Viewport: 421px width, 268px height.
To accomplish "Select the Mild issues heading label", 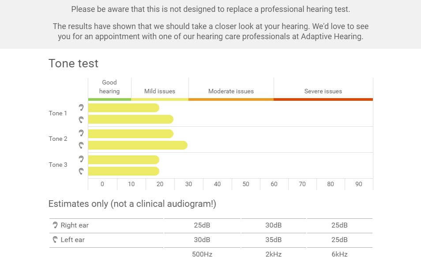I will (x=160, y=91).
